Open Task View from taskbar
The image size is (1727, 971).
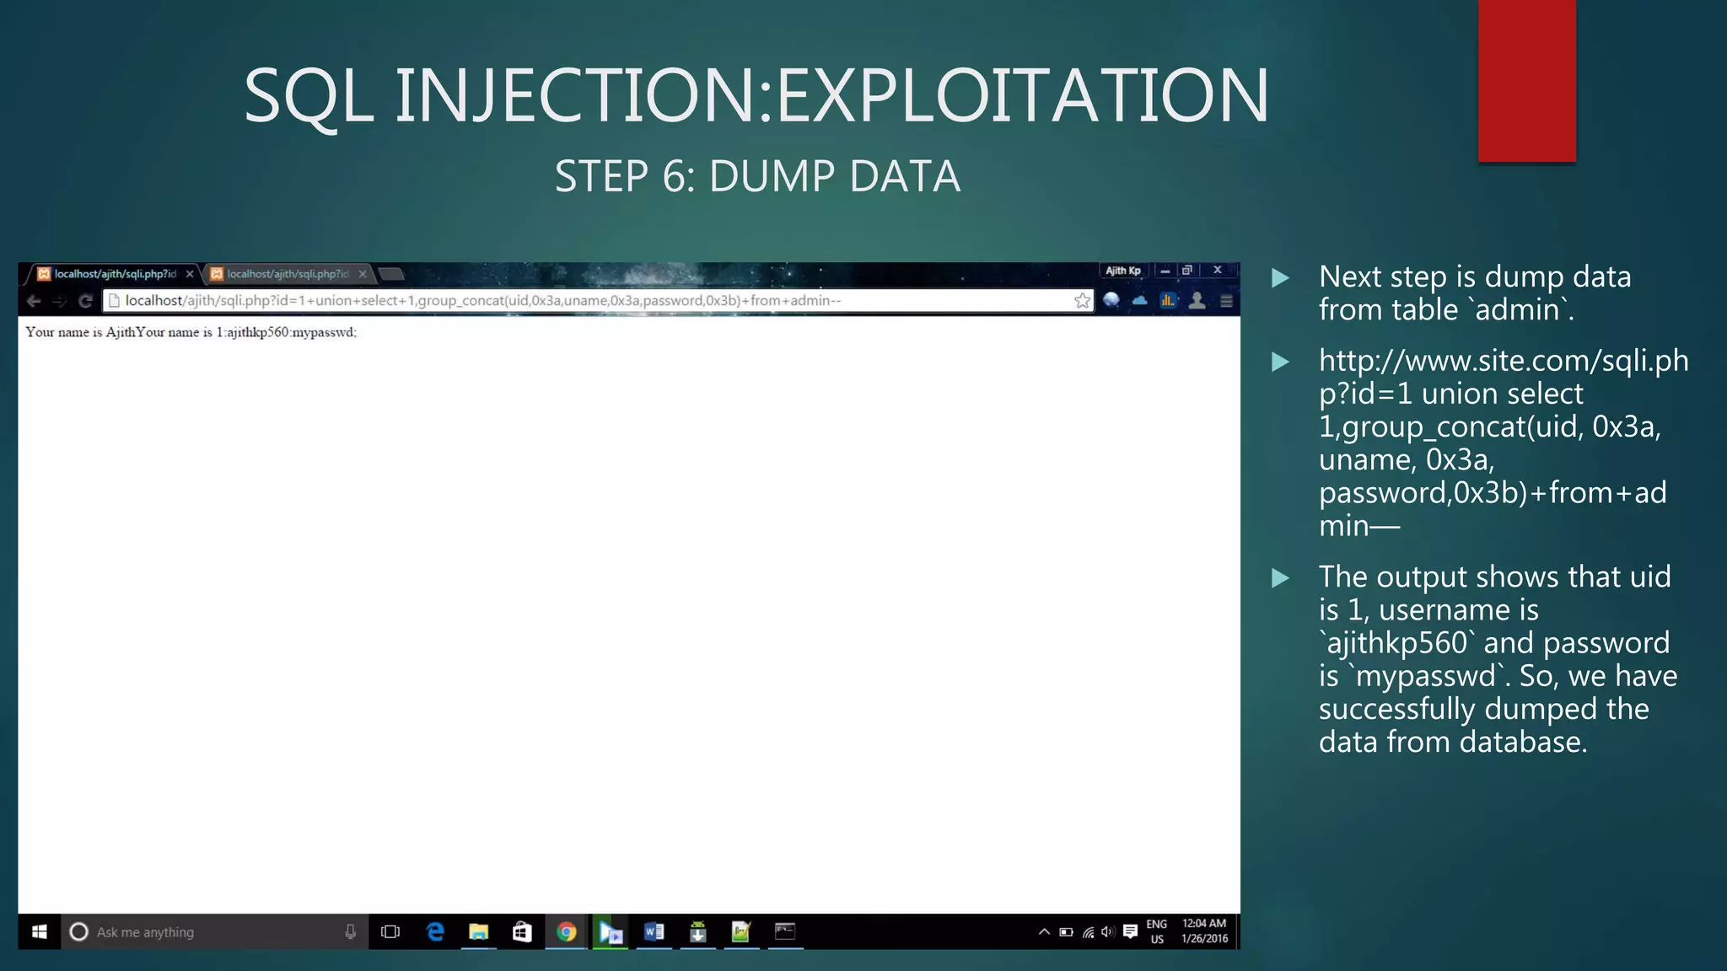click(x=390, y=931)
